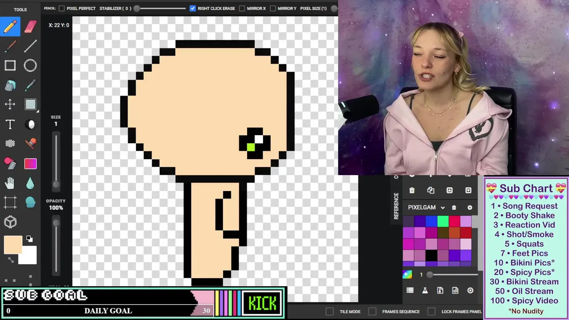
Task: Pick the brown palette swatch
Action: (443, 232)
